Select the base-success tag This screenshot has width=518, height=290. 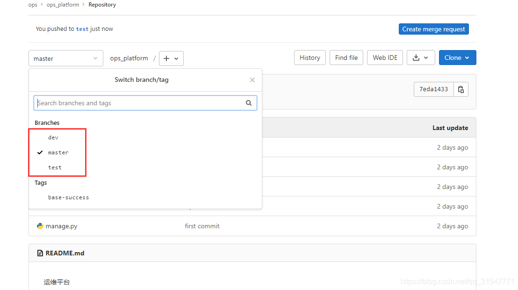68,197
